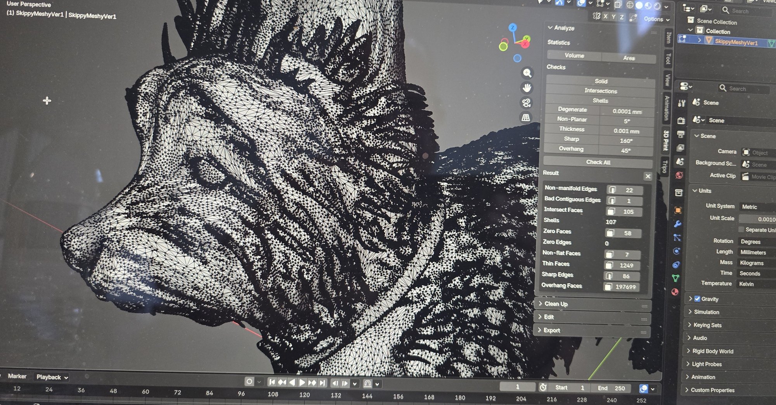Open the Modifiers blue wrench tab
776x405 pixels.
[677, 224]
